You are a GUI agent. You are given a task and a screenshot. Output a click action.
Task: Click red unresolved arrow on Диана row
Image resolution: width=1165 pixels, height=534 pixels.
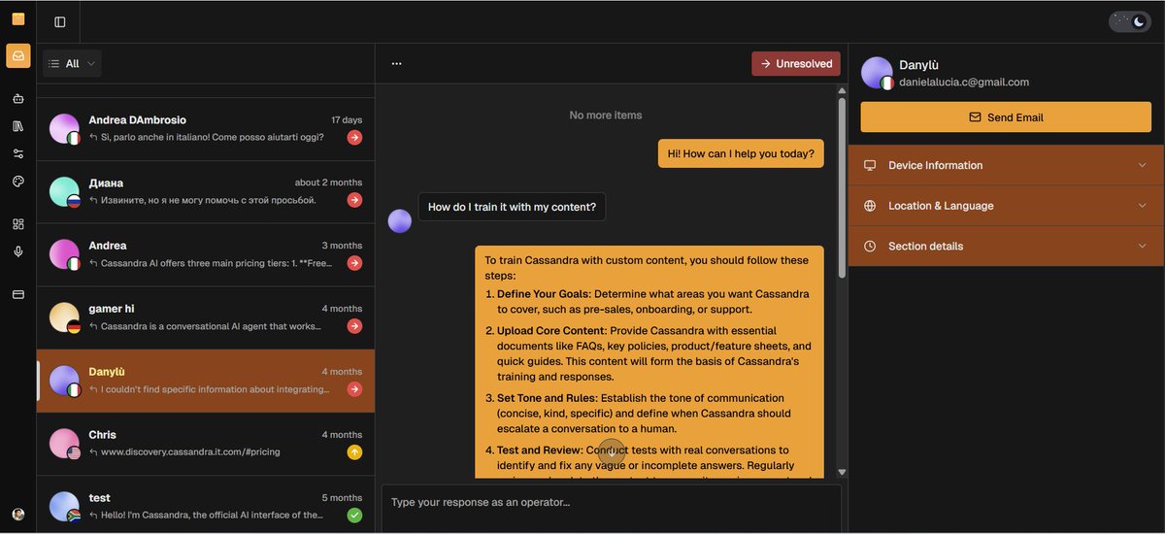tap(354, 200)
